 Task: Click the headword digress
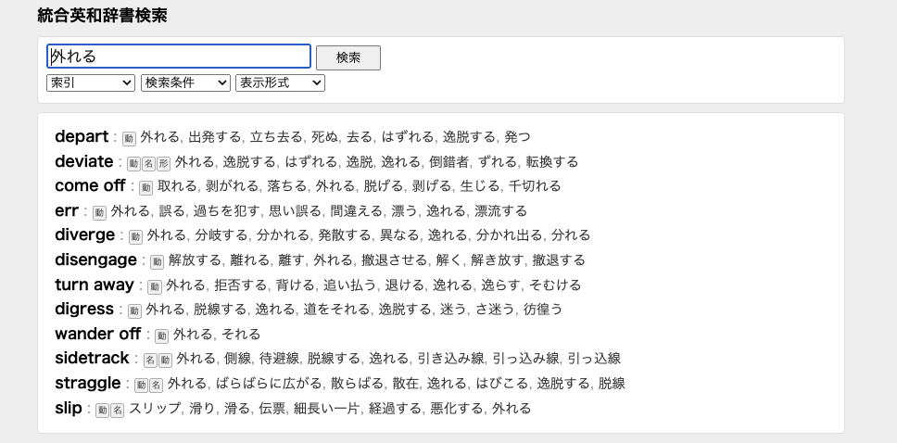click(84, 309)
